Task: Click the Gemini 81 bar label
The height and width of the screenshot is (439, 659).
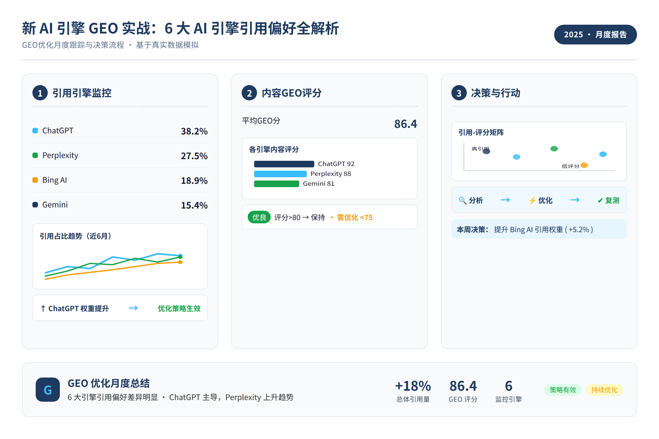Action: (319, 184)
